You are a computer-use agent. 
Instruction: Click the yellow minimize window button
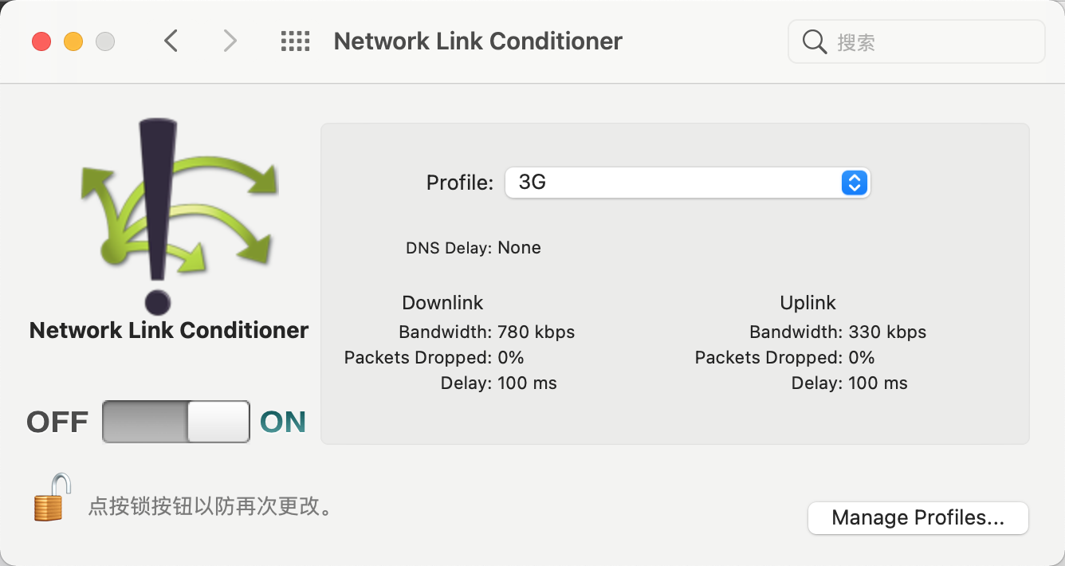pos(73,41)
